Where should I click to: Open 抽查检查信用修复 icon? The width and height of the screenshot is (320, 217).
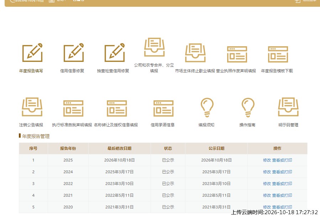(x=115, y=53)
